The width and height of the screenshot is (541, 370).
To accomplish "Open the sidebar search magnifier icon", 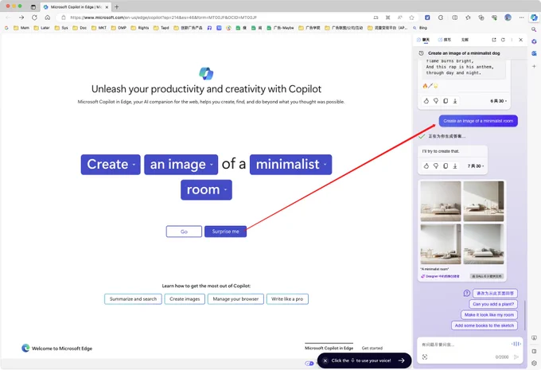I will (x=534, y=29).
